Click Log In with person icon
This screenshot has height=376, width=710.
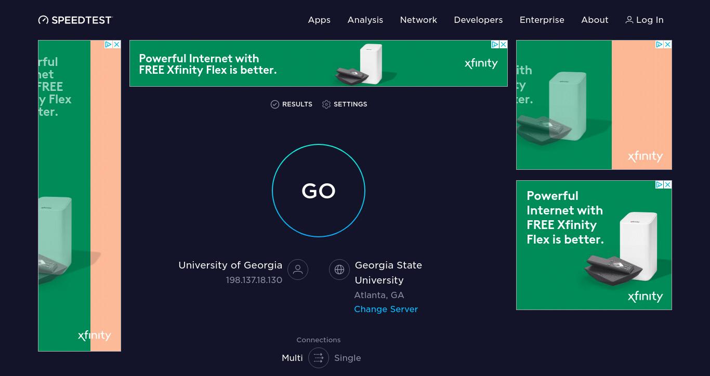tap(645, 20)
